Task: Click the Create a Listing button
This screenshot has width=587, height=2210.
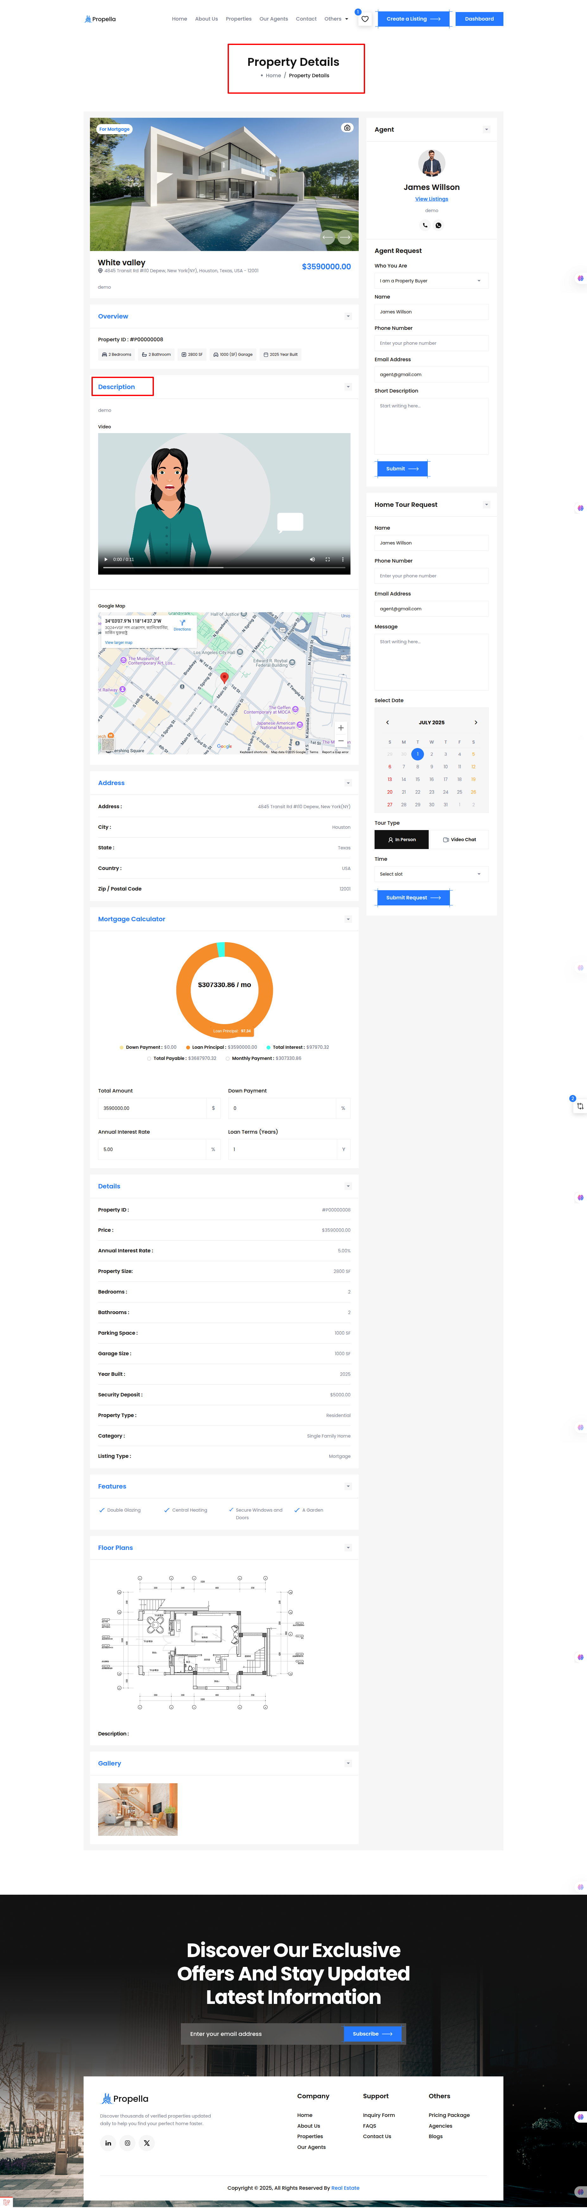Action: click(413, 19)
